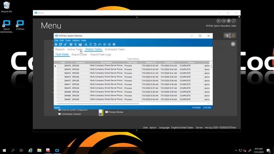Image resolution: width=274 pixels, height=154 pixels.
Task: Open the Actions menu in System Monitor
Action: 76,40
